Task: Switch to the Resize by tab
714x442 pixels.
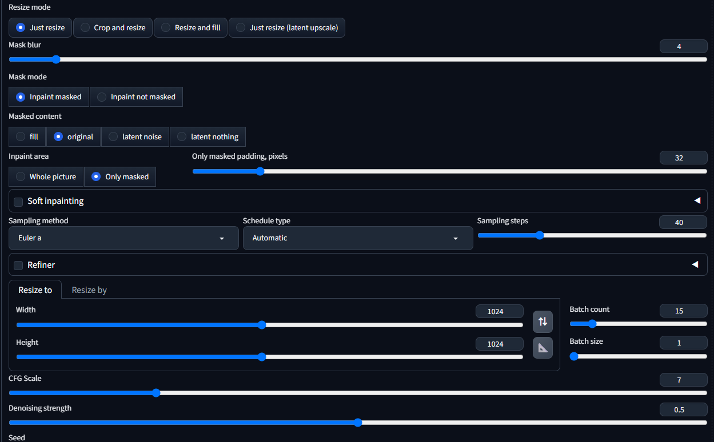Action: tap(89, 290)
